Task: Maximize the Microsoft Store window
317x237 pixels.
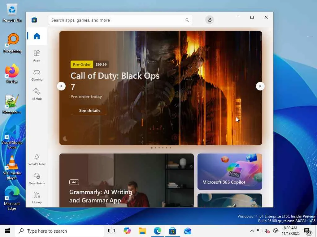Action: pos(252,17)
